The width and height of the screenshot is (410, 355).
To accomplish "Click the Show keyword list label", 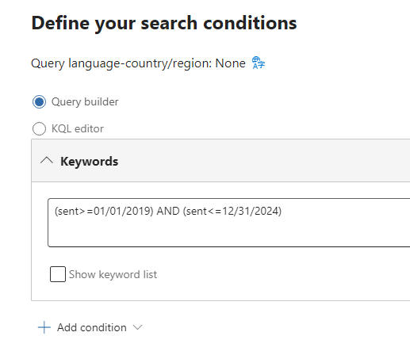I will [113, 274].
